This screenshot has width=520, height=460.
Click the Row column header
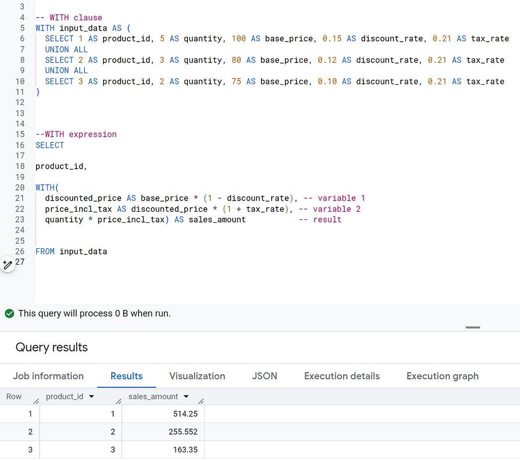[14, 397]
